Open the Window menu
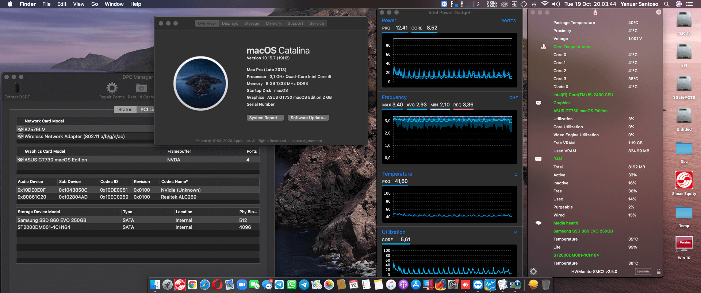Image resolution: width=701 pixels, height=293 pixels. click(x=114, y=4)
